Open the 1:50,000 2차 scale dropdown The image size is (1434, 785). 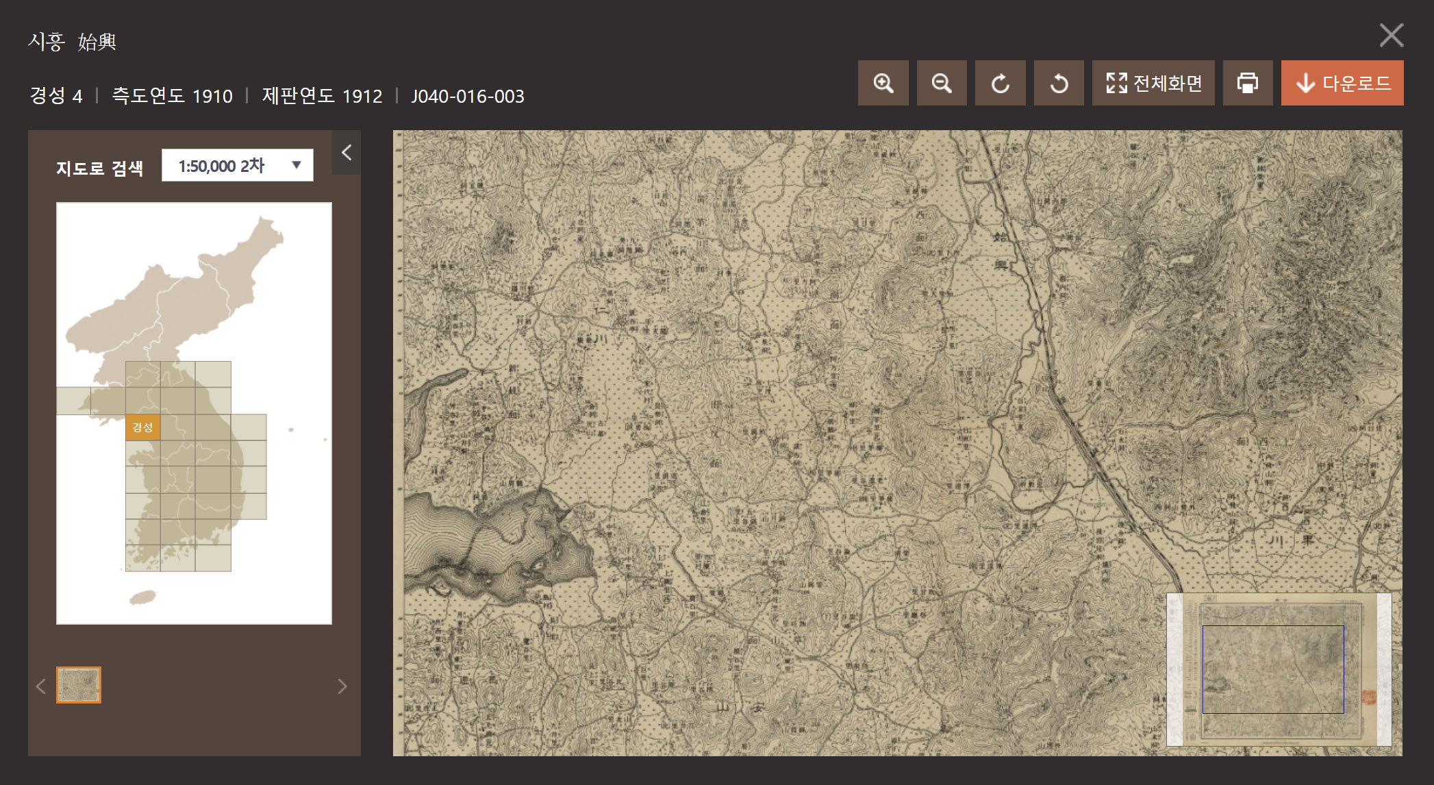tap(237, 165)
